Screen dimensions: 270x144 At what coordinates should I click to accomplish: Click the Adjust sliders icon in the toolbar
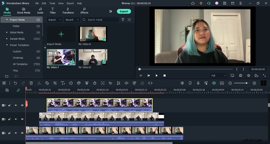(118, 83)
